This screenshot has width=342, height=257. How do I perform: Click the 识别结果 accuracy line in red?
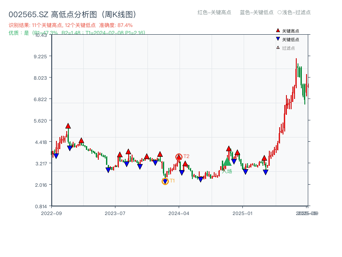pos(71,25)
